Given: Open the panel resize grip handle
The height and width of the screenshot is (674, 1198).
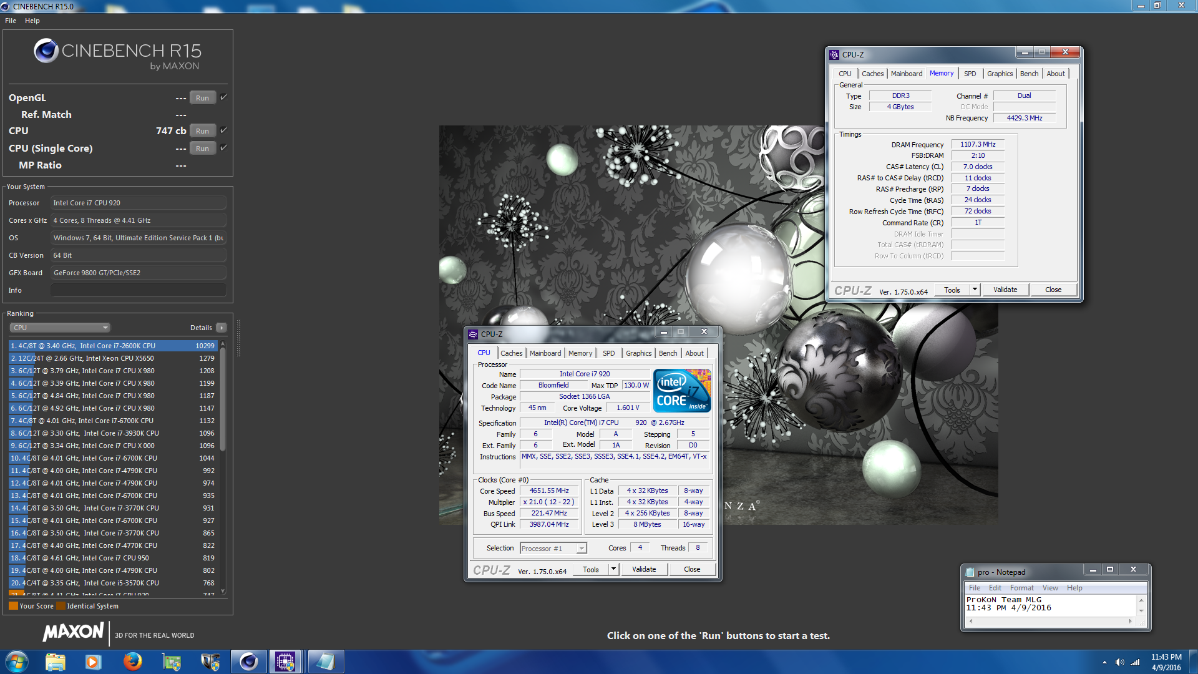Looking at the screenshot, I should point(238,337).
